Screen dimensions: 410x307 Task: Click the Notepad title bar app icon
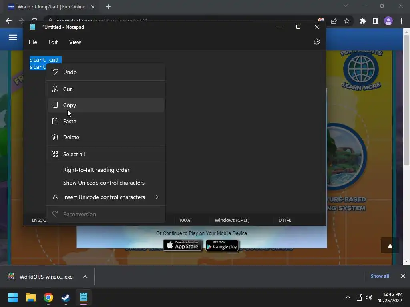[x=33, y=27]
